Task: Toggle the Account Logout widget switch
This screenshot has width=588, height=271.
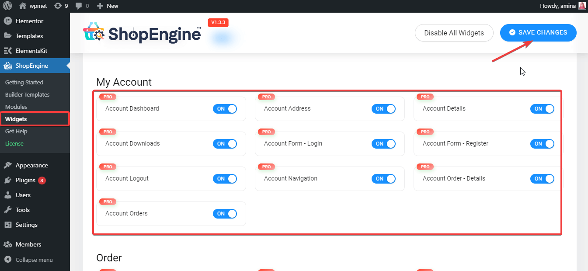Action: pos(225,179)
